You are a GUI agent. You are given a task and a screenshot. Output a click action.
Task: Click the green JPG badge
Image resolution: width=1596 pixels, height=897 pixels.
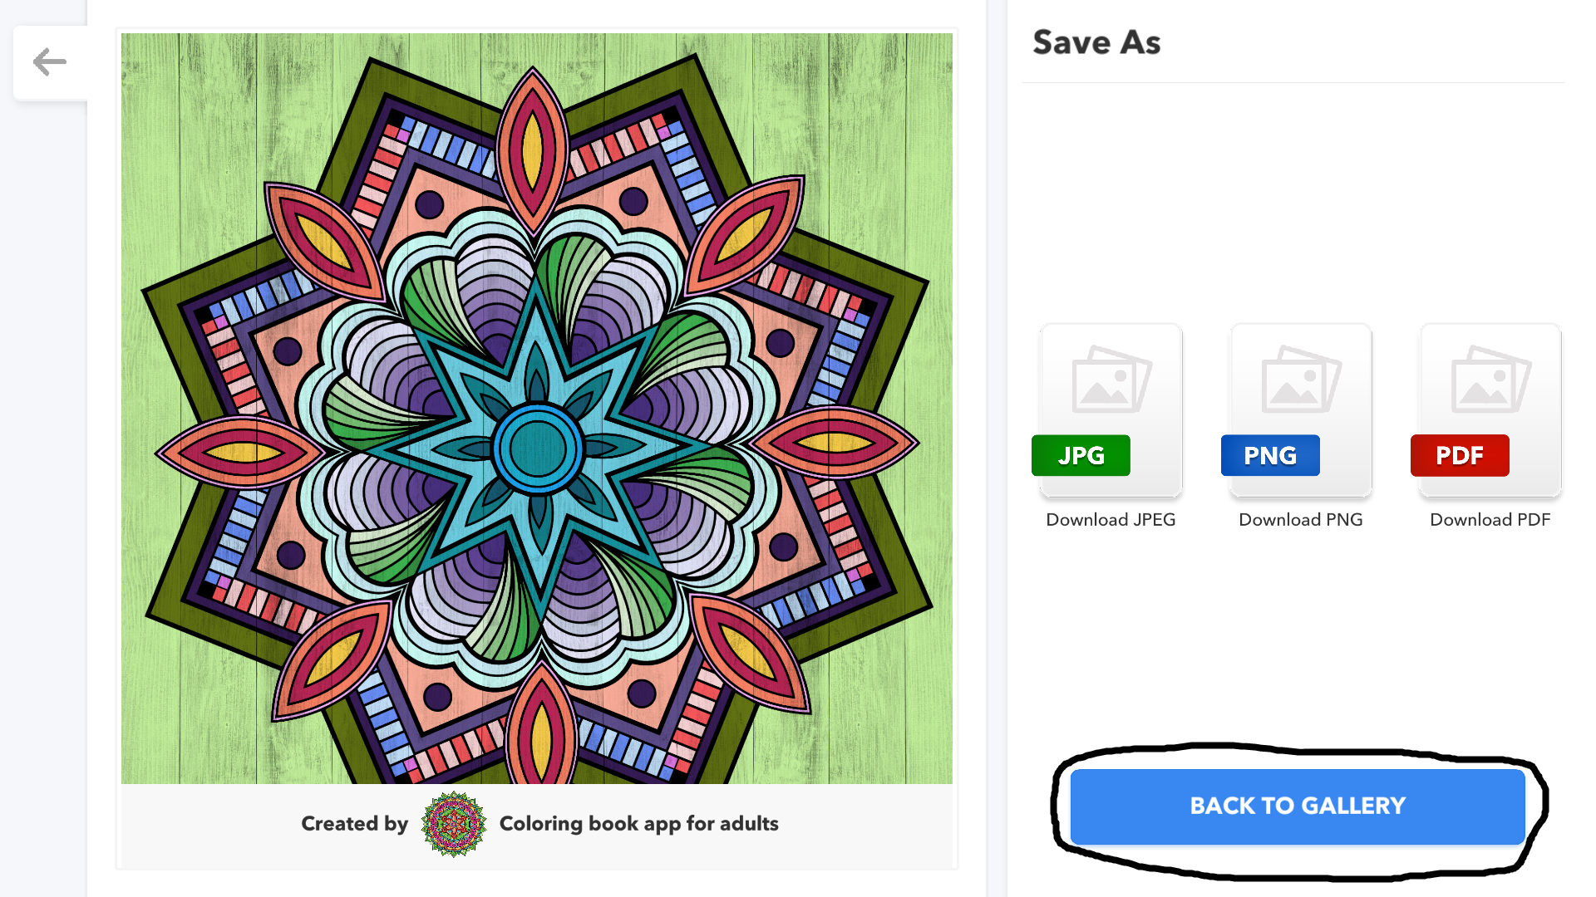tap(1081, 455)
